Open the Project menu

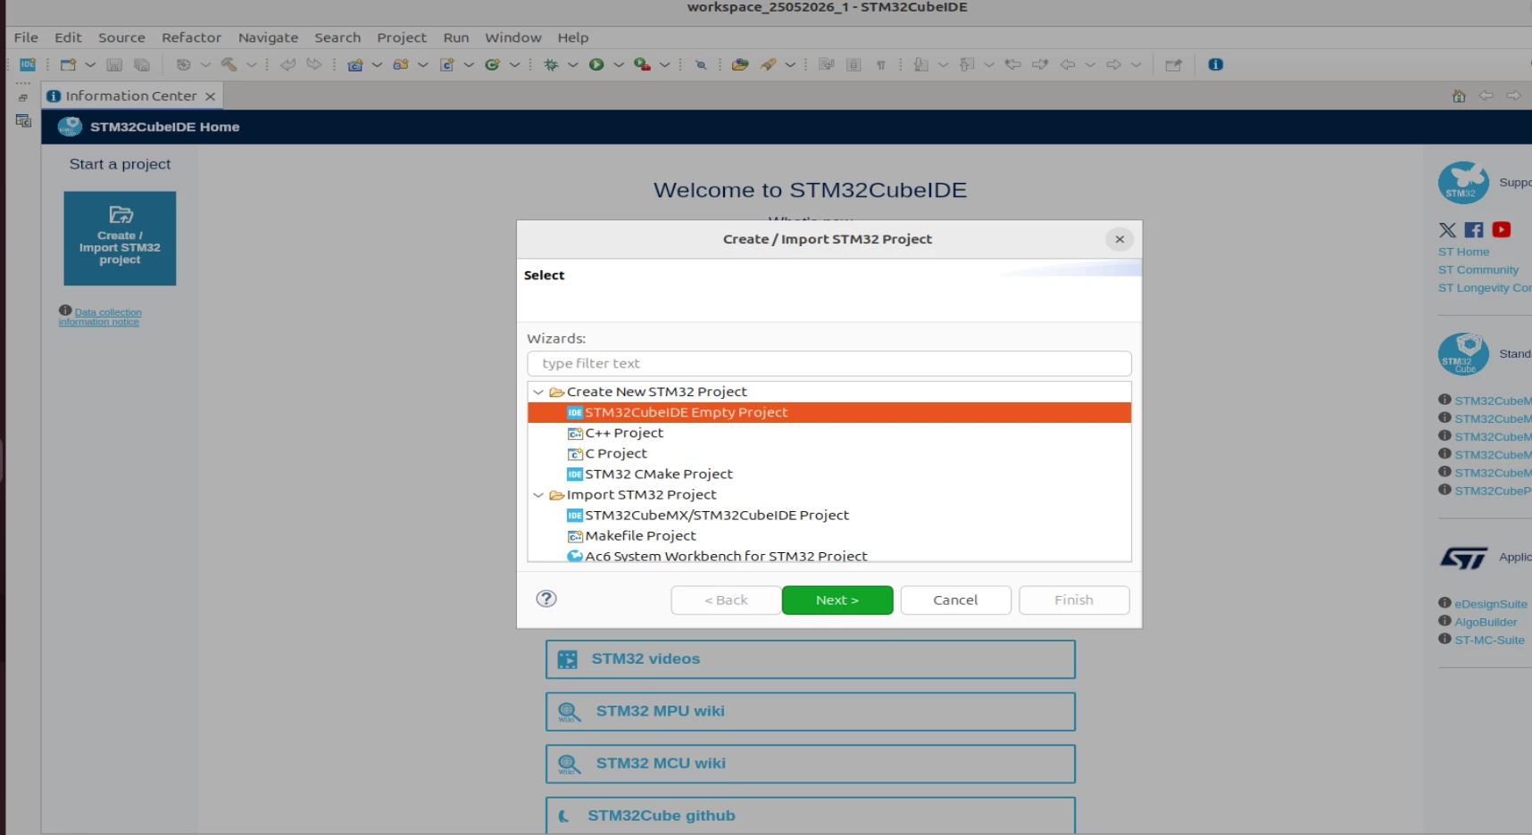(x=402, y=37)
